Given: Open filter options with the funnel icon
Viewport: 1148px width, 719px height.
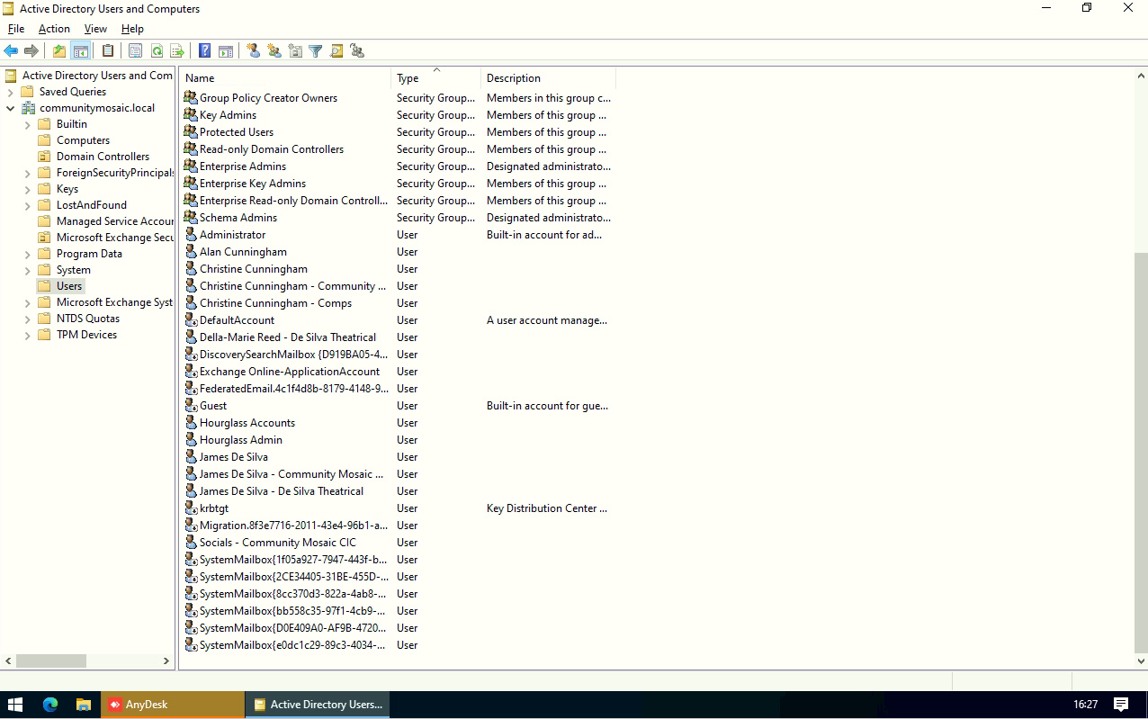Looking at the screenshot, I should pos(316,51).
